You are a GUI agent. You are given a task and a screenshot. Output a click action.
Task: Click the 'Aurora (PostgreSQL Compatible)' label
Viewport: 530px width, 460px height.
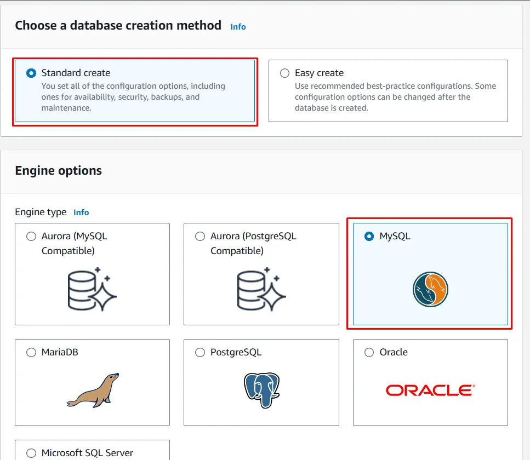(253, 244)
